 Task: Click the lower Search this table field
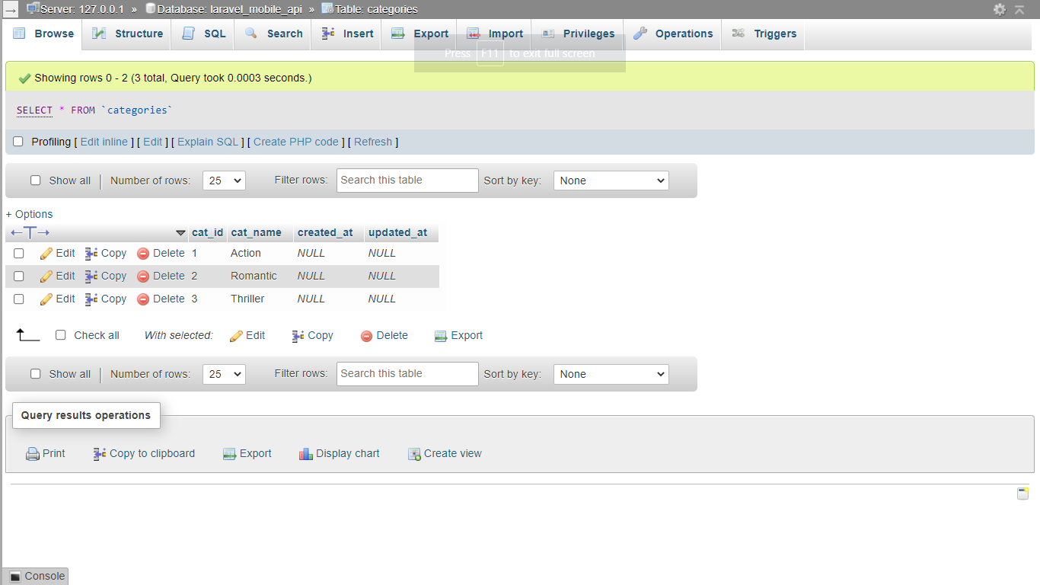point(407,374)
